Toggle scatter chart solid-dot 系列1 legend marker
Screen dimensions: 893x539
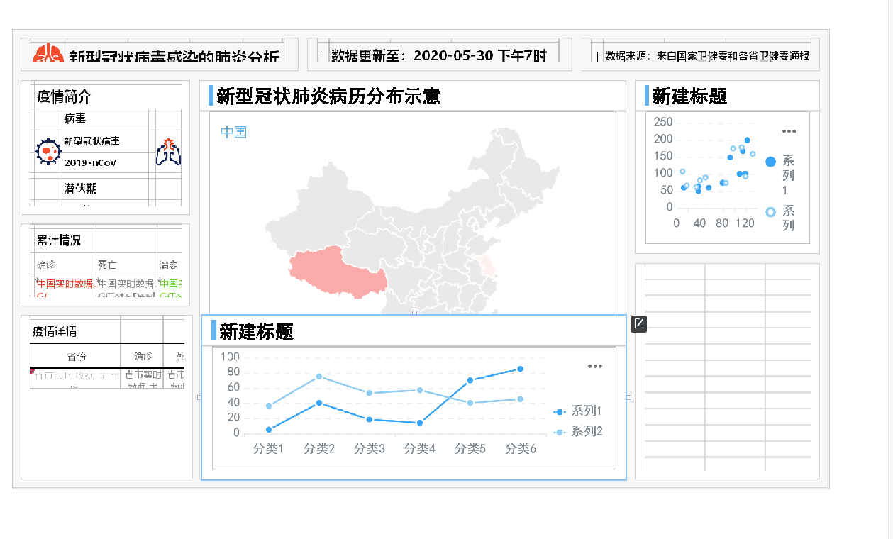point(770,162)
